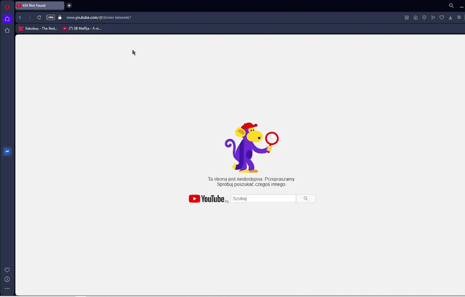
Task: Select the 404 Not Found tab
Action: click(40, 5)
